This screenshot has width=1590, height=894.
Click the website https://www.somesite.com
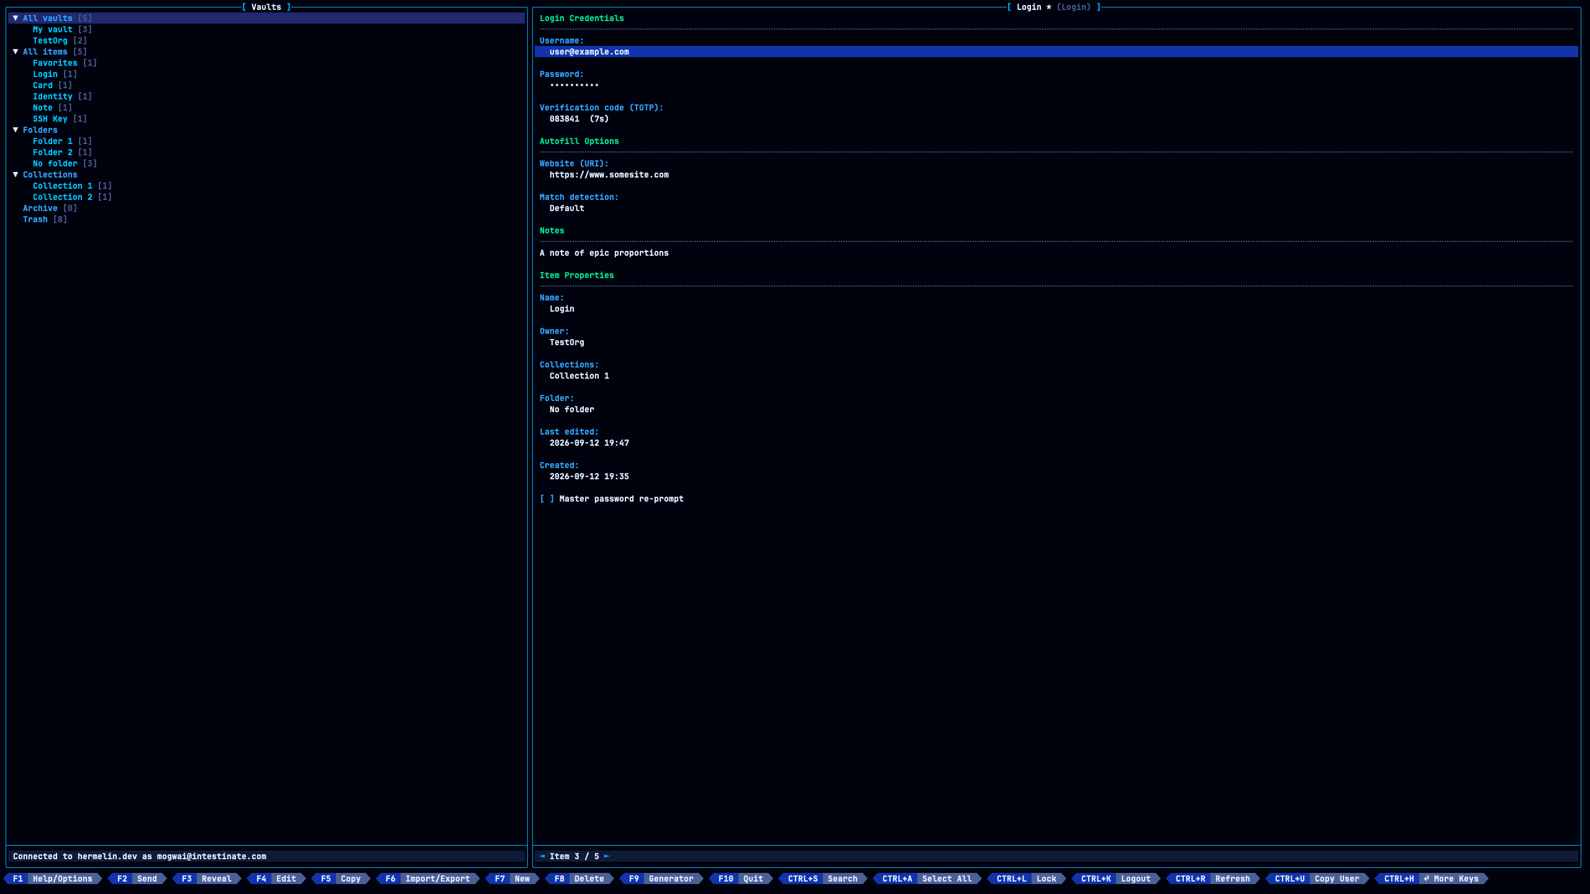click(x=609, y=175)
